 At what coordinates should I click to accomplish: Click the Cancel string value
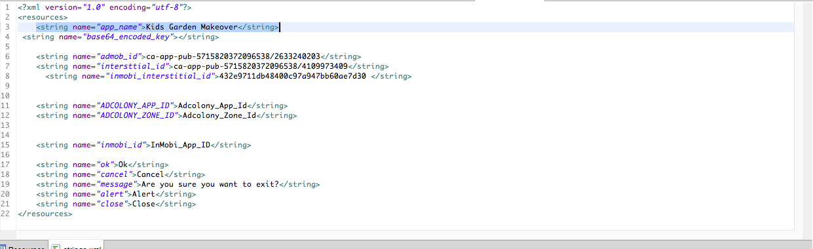coord(151,174)
